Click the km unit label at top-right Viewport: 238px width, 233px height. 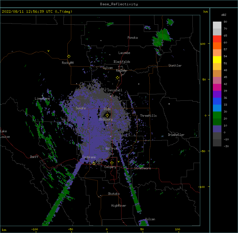205,12
